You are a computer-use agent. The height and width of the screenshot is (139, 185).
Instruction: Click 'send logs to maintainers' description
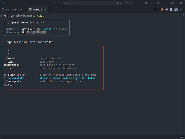(57, 65)
